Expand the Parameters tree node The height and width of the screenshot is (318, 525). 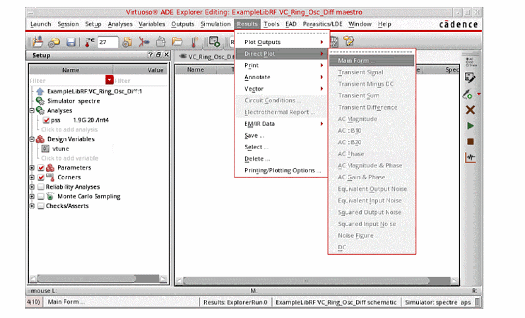32,168
